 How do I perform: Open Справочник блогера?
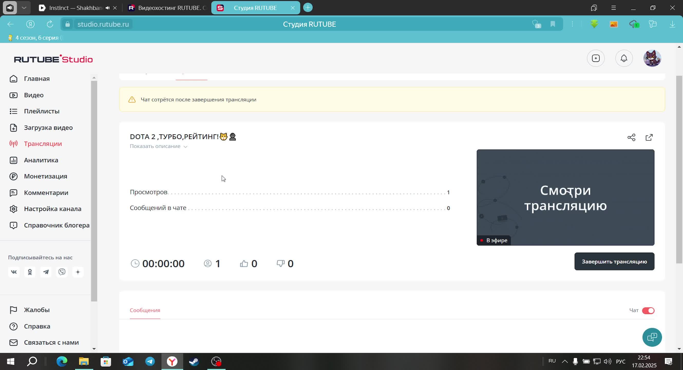(49, 225)
